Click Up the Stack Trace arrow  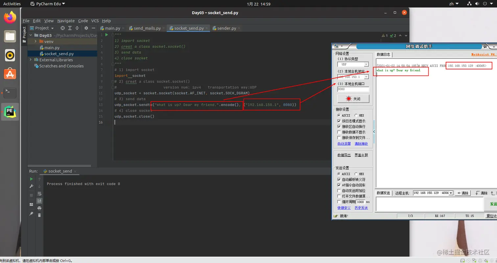point(39,179)
